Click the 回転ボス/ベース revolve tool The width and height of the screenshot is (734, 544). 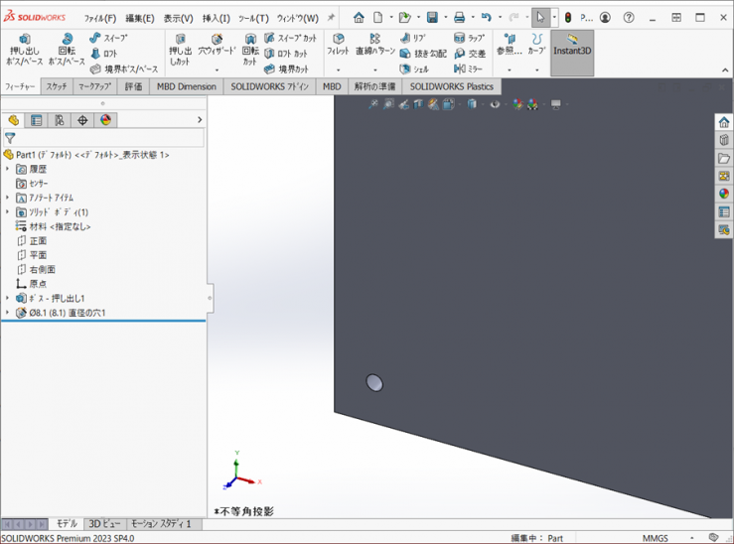(x=67, y=49)
